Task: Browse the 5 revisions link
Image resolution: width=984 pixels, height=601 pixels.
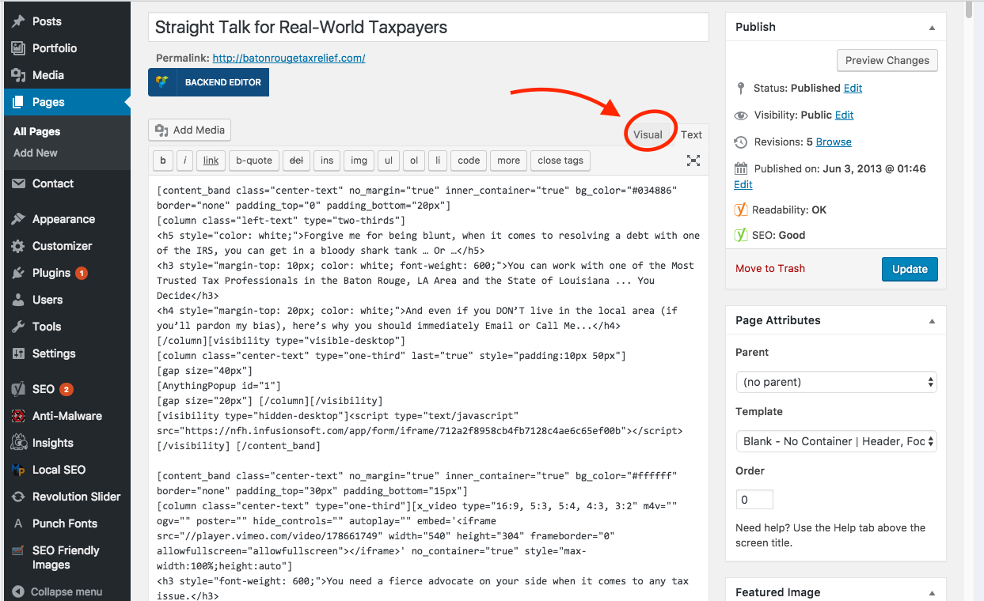Action: click(834, 142)
